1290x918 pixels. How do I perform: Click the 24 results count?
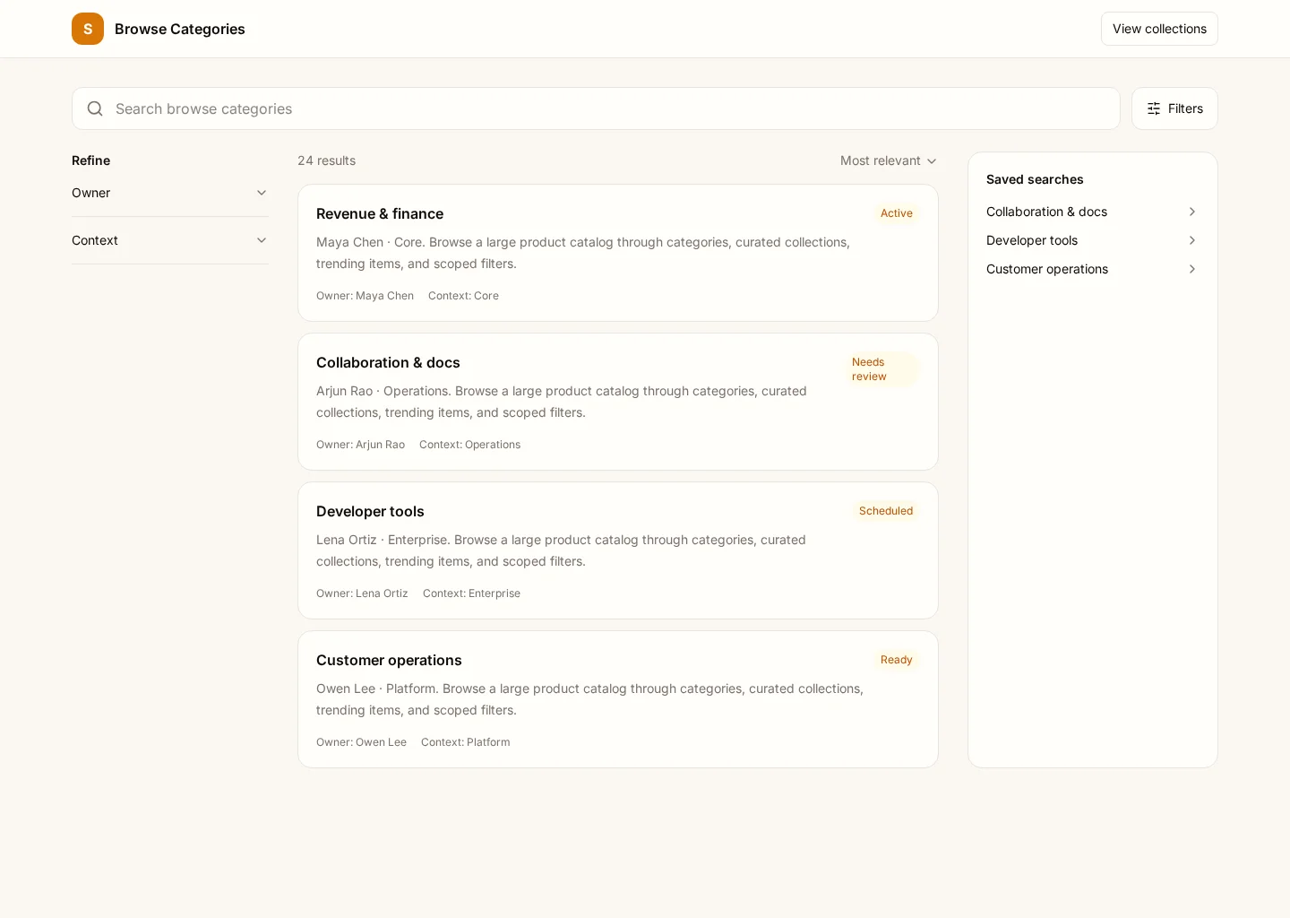pos(326,160)
